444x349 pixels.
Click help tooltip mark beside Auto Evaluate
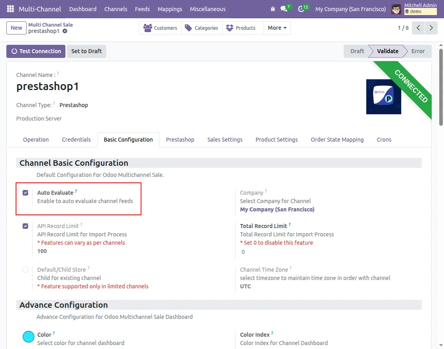click(76, 191)
